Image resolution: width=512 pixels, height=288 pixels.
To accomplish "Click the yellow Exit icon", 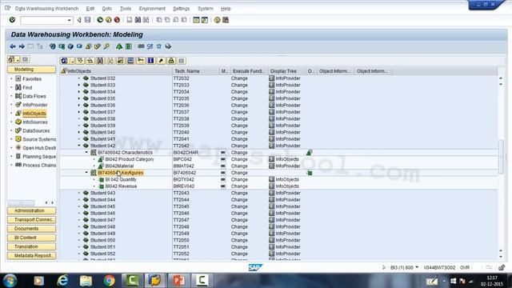I will click(109, 20).
